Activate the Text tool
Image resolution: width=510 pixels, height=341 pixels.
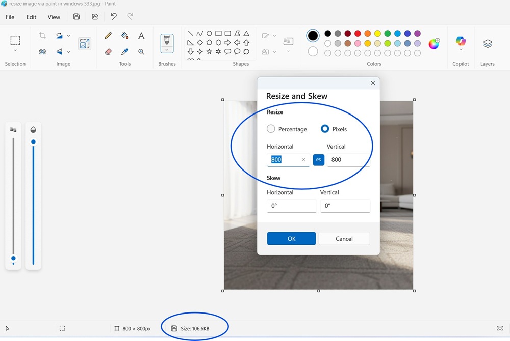(x=141, y=36)
